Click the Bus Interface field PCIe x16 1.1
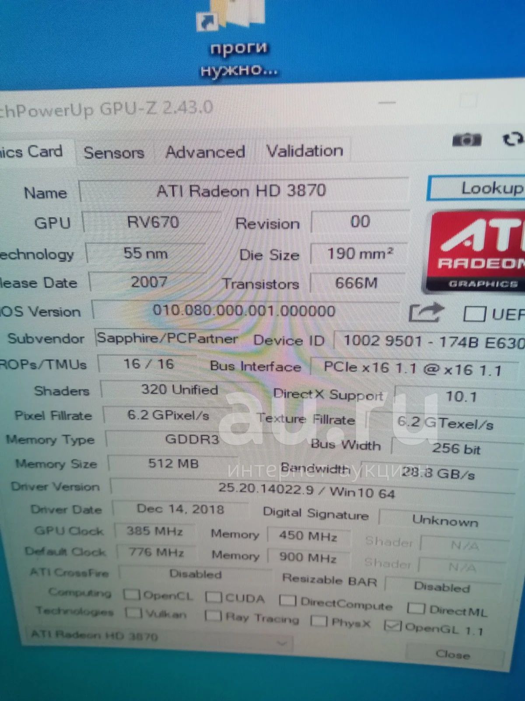This screenshot has width=525, height=701. click(416, 369)
